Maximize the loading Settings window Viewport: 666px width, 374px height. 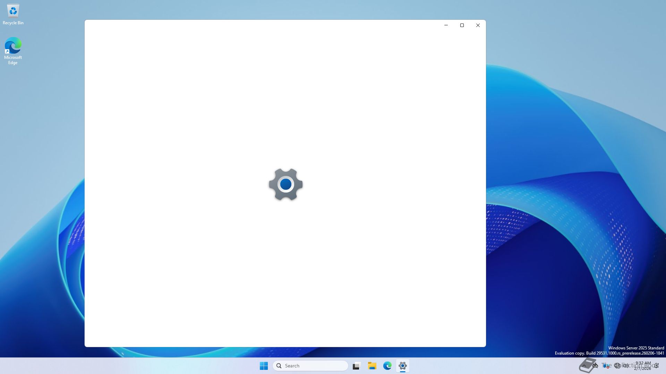tap(462, 25)
